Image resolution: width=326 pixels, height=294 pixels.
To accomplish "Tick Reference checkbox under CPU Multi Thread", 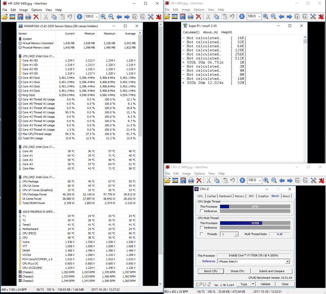I will [x=202, y=228].
